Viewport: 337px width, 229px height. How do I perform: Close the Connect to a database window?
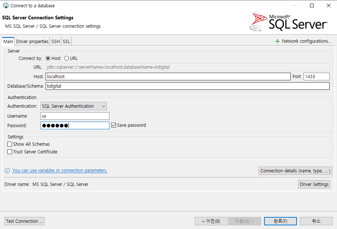tap(329, 5)
